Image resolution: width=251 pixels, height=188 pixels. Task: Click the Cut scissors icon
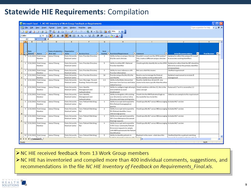click(59, 32)
